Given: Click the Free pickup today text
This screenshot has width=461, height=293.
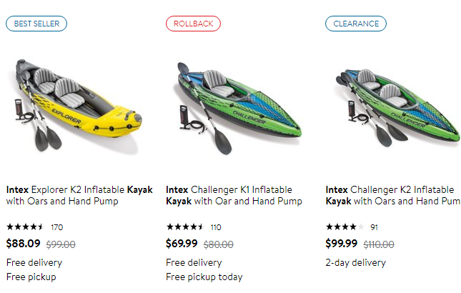Looking at the screenshot, I should 204,277.
